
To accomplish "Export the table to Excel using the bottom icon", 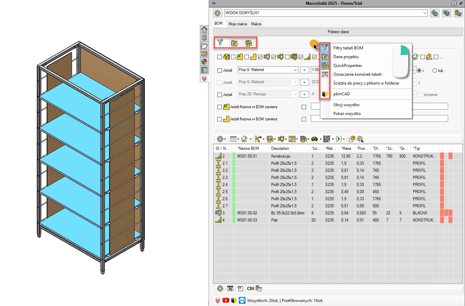I will [x=230, y=288].
